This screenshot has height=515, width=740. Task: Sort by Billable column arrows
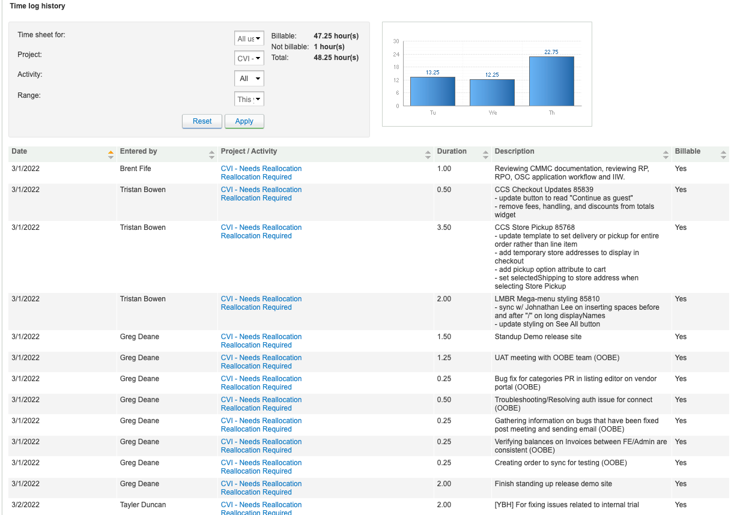point(723,154)
